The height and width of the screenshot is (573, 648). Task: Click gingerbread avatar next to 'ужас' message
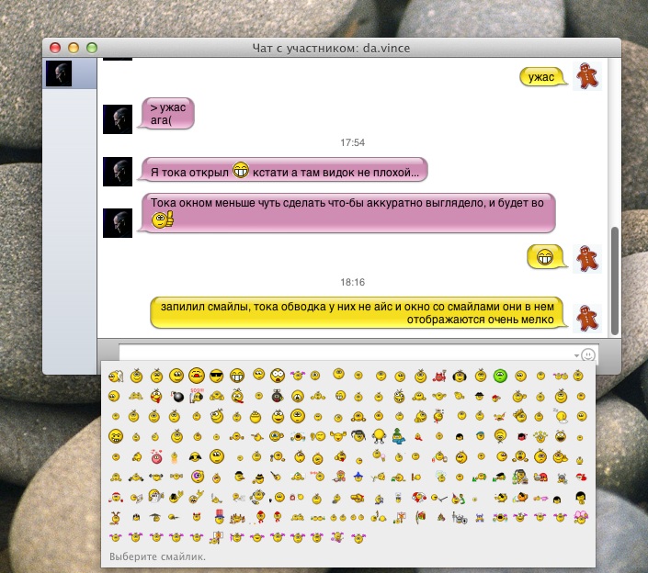[587, 76]
